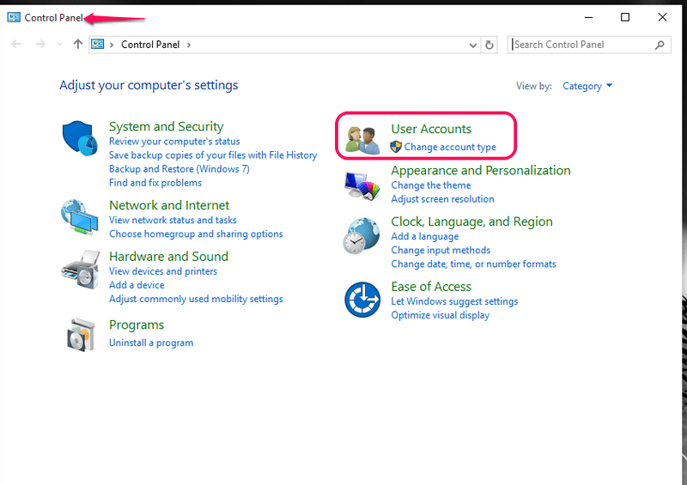Click the UAC shield beside Change account type
Screen dimensions: 687x485
396,147
